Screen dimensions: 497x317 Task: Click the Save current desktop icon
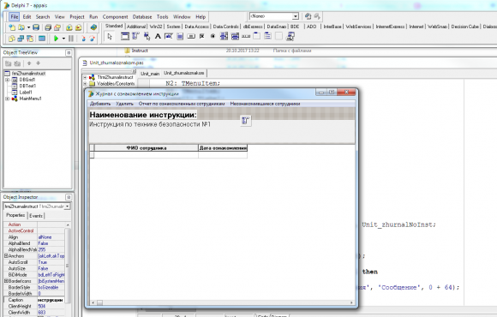tap(308, 16)
